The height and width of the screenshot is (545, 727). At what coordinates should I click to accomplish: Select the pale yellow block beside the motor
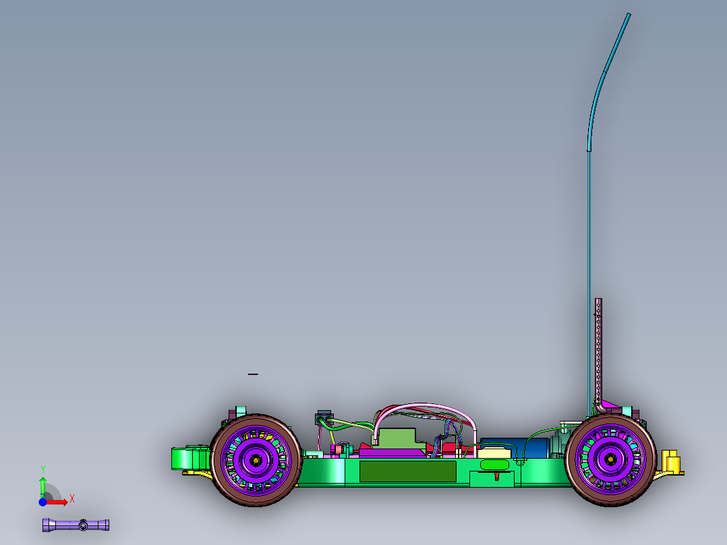pyautogui.click(x=494, y=453)
